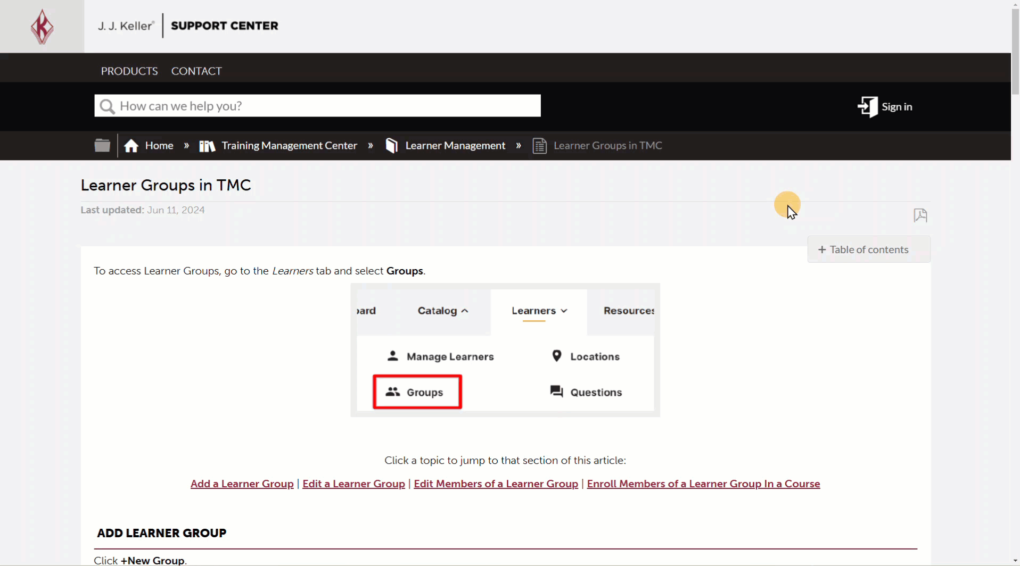
Task: Open the PRODUCTS menu
Action: [x=129, y=71]
